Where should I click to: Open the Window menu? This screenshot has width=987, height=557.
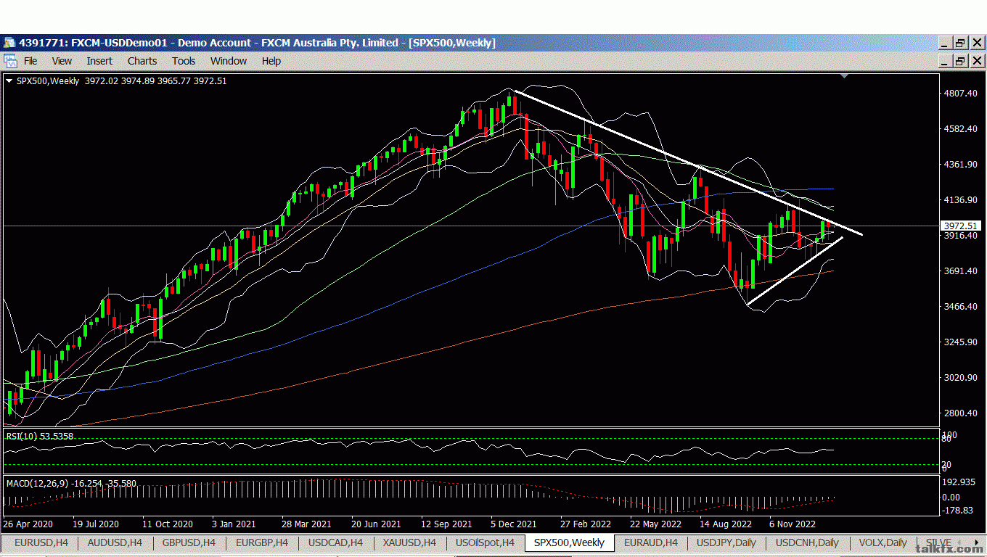[x=229, y=61]
